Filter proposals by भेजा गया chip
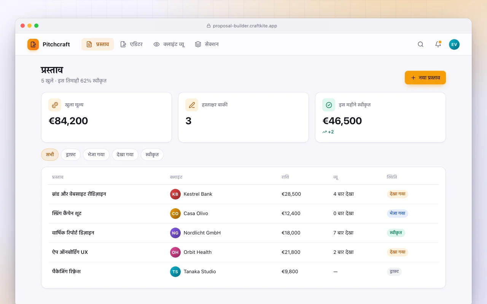 coord(96,155)
